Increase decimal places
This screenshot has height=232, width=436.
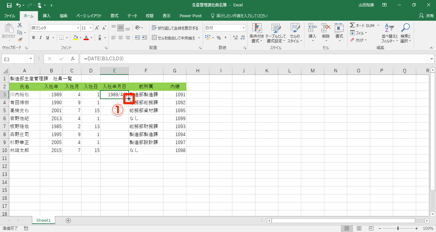point(236,38)
